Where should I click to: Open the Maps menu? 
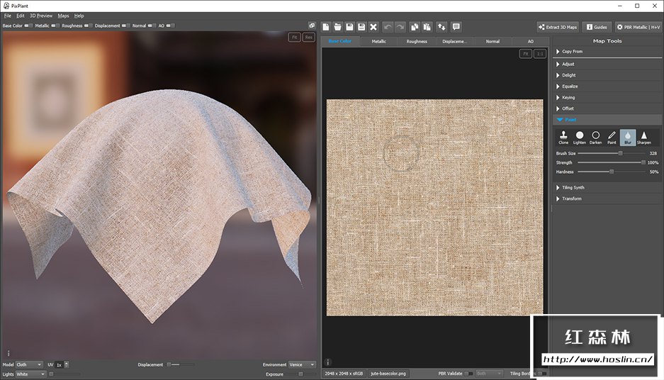coord(63,16)
